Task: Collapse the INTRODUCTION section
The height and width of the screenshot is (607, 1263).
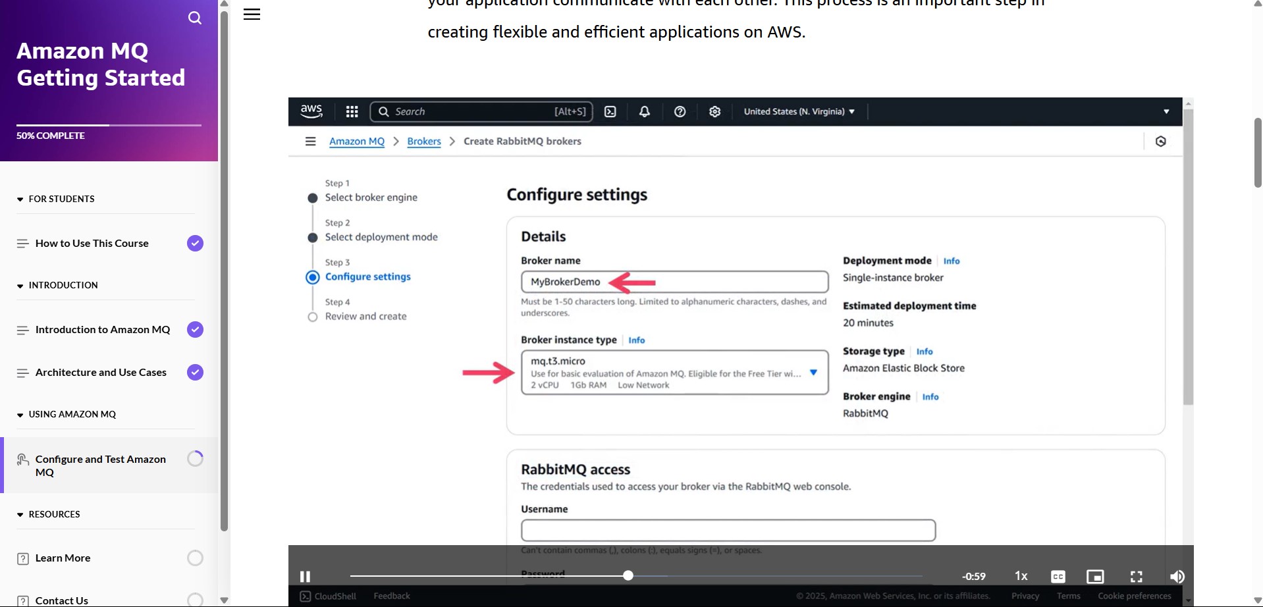Action: coord(20,286)
